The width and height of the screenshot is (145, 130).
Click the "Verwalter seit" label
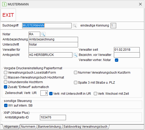click(x=88, y=50)
